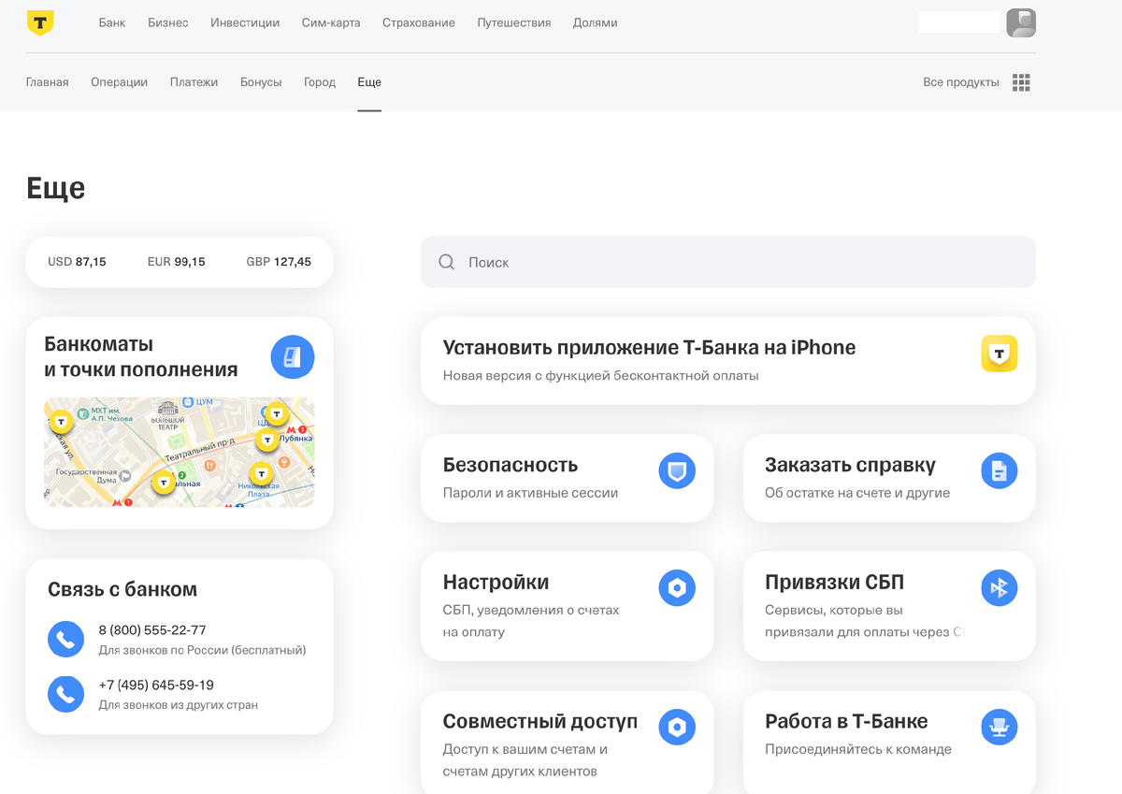Viewport: 1122px width, 794px height.
Task: Open the Работа в Т-Банке card title
Action: (x=846, y=721)
